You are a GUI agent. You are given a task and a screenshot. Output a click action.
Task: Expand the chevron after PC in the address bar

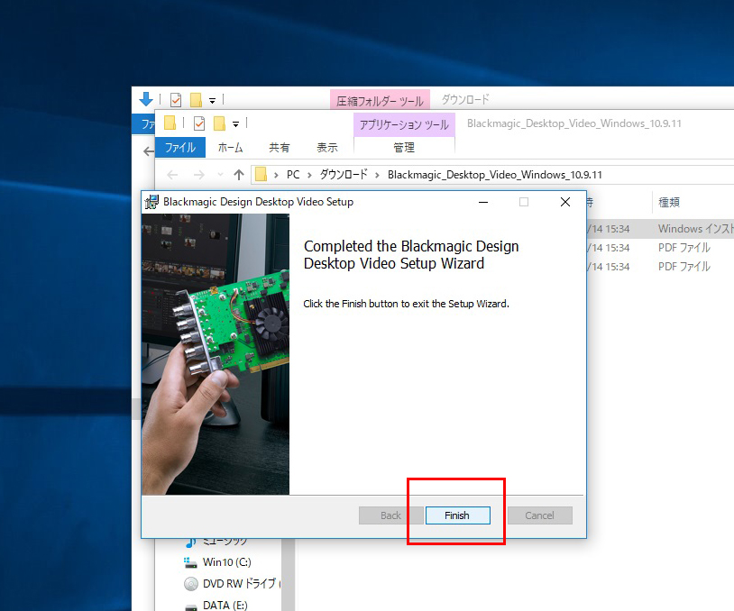[x=309, y=175]
